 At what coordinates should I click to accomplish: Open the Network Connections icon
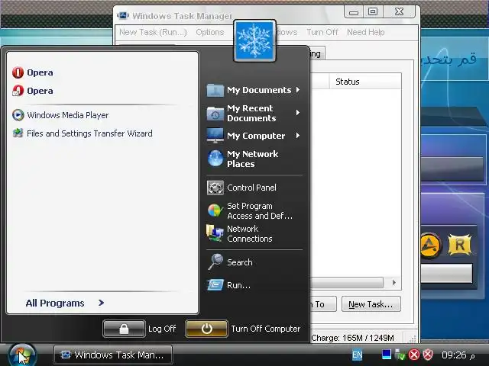[x=215, y=233]
